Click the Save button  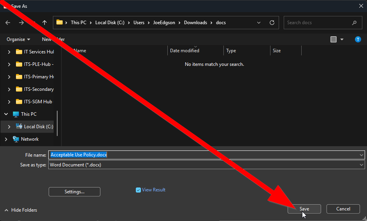[304, 209]
